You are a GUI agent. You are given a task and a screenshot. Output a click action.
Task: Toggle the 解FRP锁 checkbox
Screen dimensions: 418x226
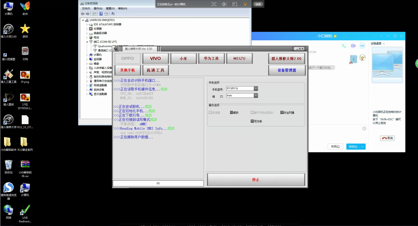[x=252, y=112]
